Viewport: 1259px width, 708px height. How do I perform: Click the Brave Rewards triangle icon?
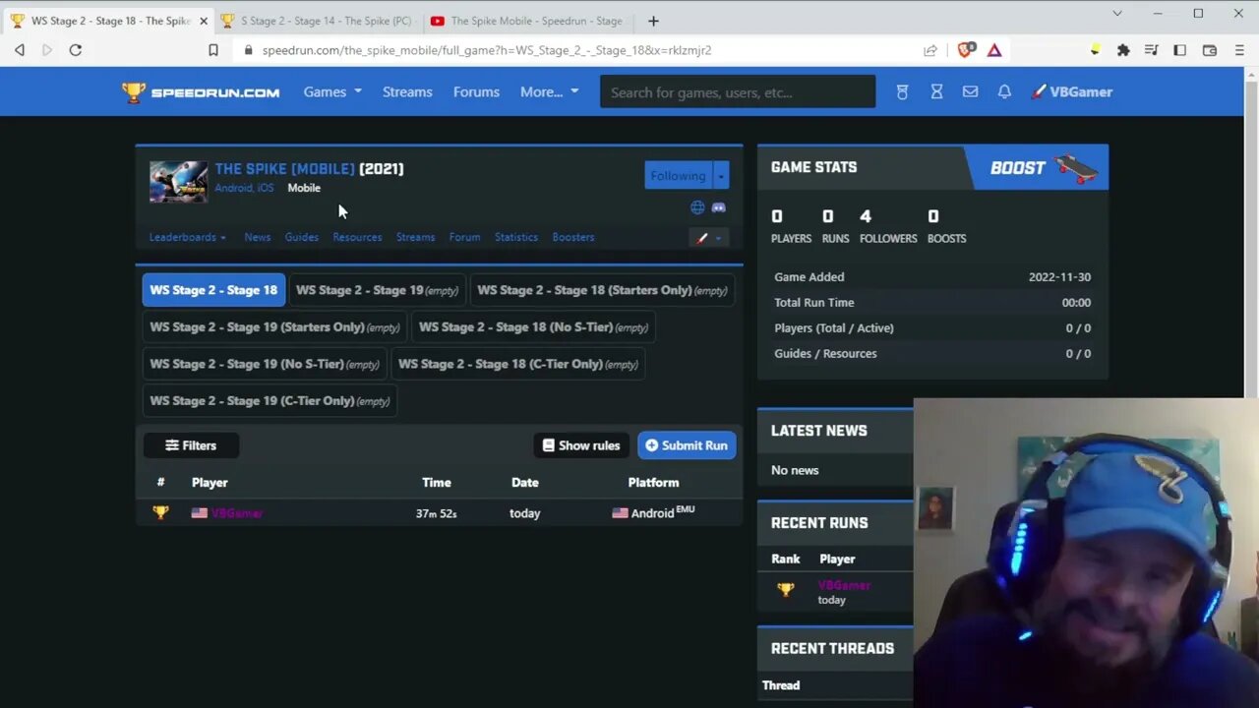point(994,49)
